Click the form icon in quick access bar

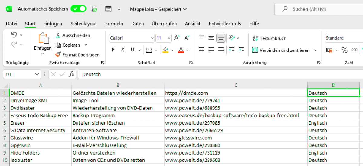(108, 9)
